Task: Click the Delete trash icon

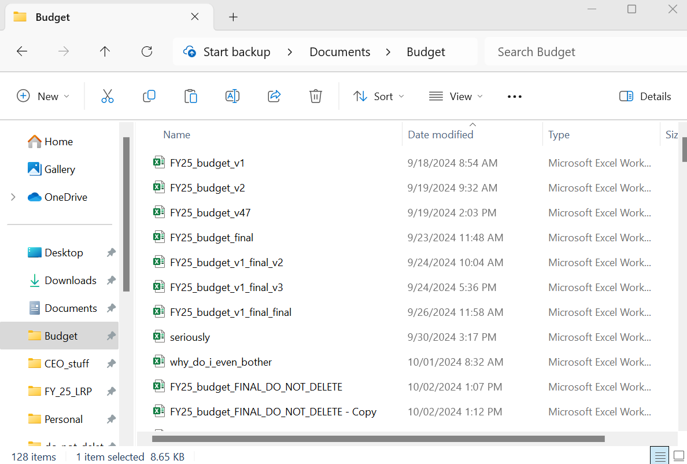Action: pyautogui.click(x=316, y=96)
